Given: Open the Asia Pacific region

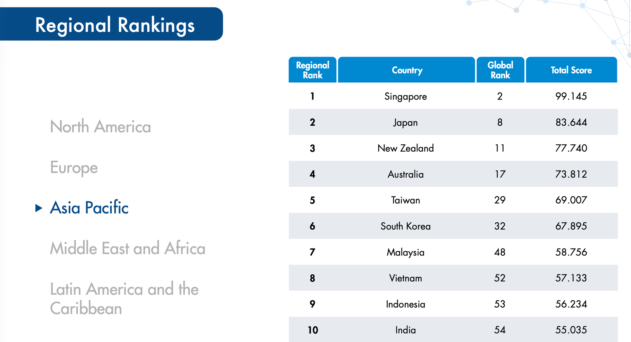Looking at the screenshot, I should [x=89, y=208].
